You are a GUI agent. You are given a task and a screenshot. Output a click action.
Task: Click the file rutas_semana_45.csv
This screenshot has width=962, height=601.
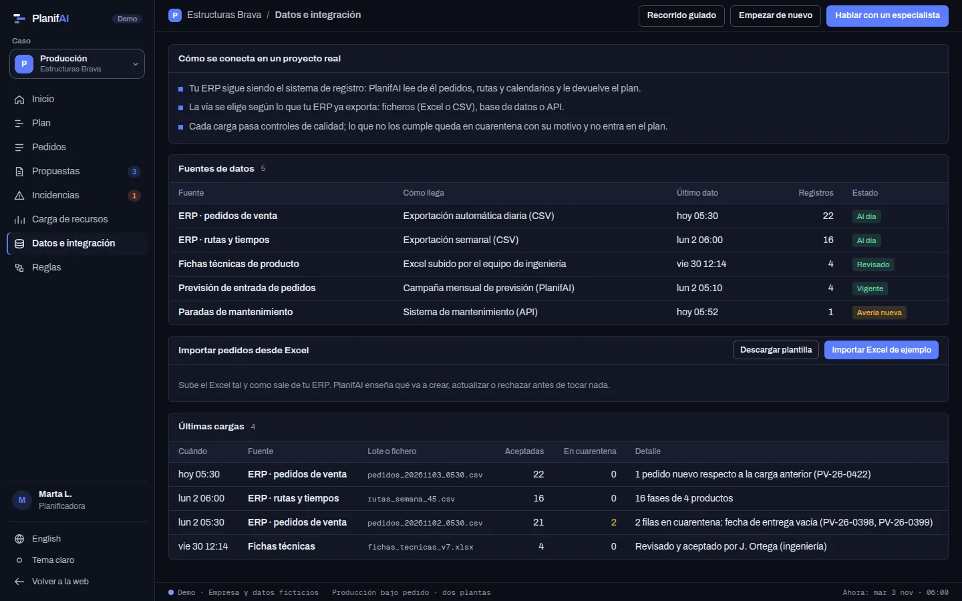(411, 499)
